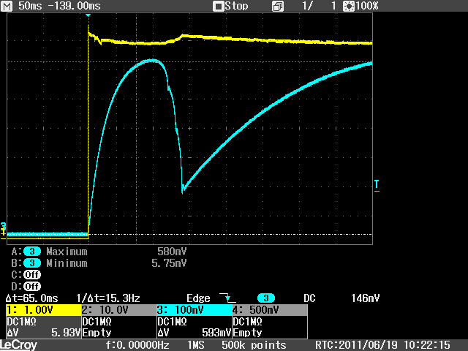Click the 1/Δt=15.3Hz readout

point(107,298)
